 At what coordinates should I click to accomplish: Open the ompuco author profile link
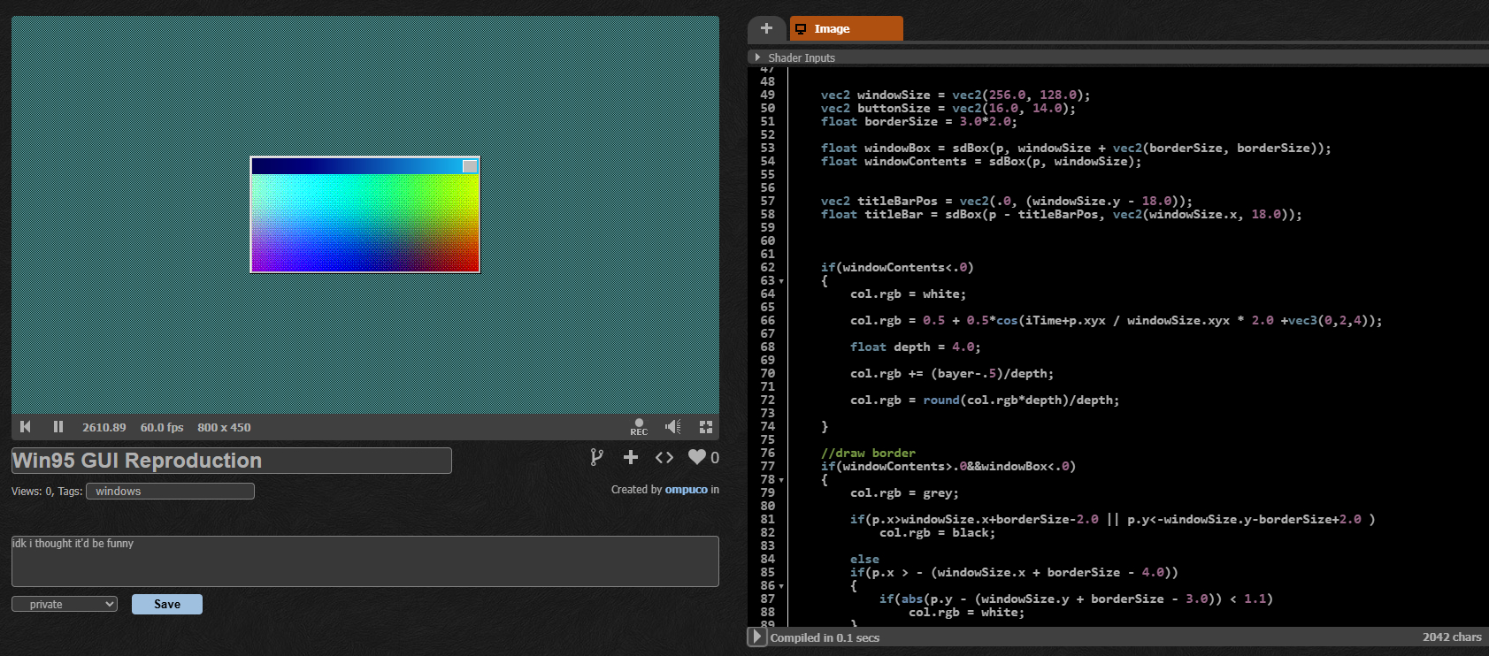pyautogui.click(x=686, y=490)
